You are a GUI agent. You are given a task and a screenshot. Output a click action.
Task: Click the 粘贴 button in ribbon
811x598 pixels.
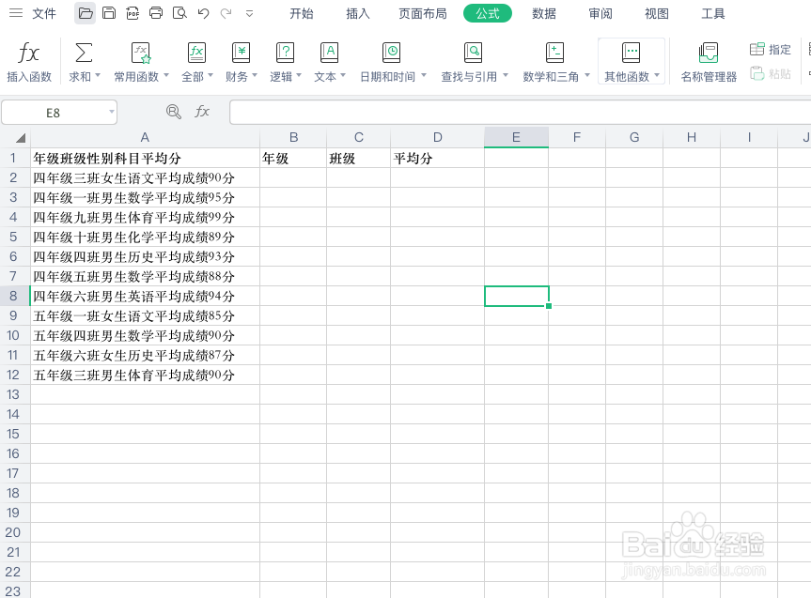[x=770, y=73]
